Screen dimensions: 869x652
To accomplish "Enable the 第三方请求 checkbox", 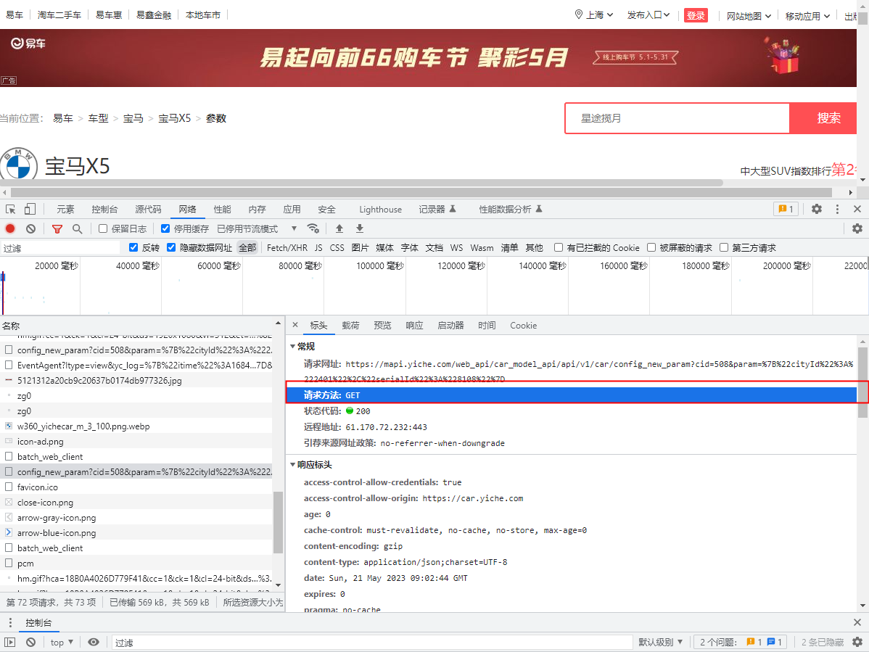I will click(724, 247).
